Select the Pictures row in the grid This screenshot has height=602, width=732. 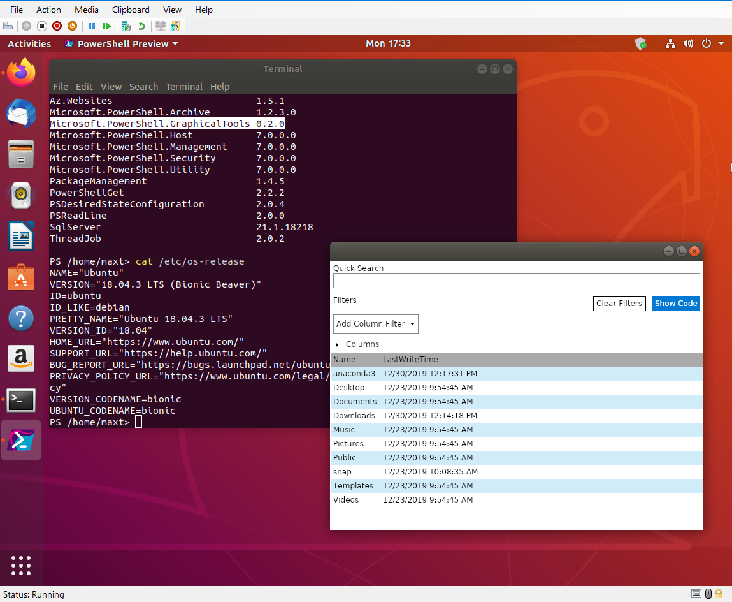pos(516,444)
